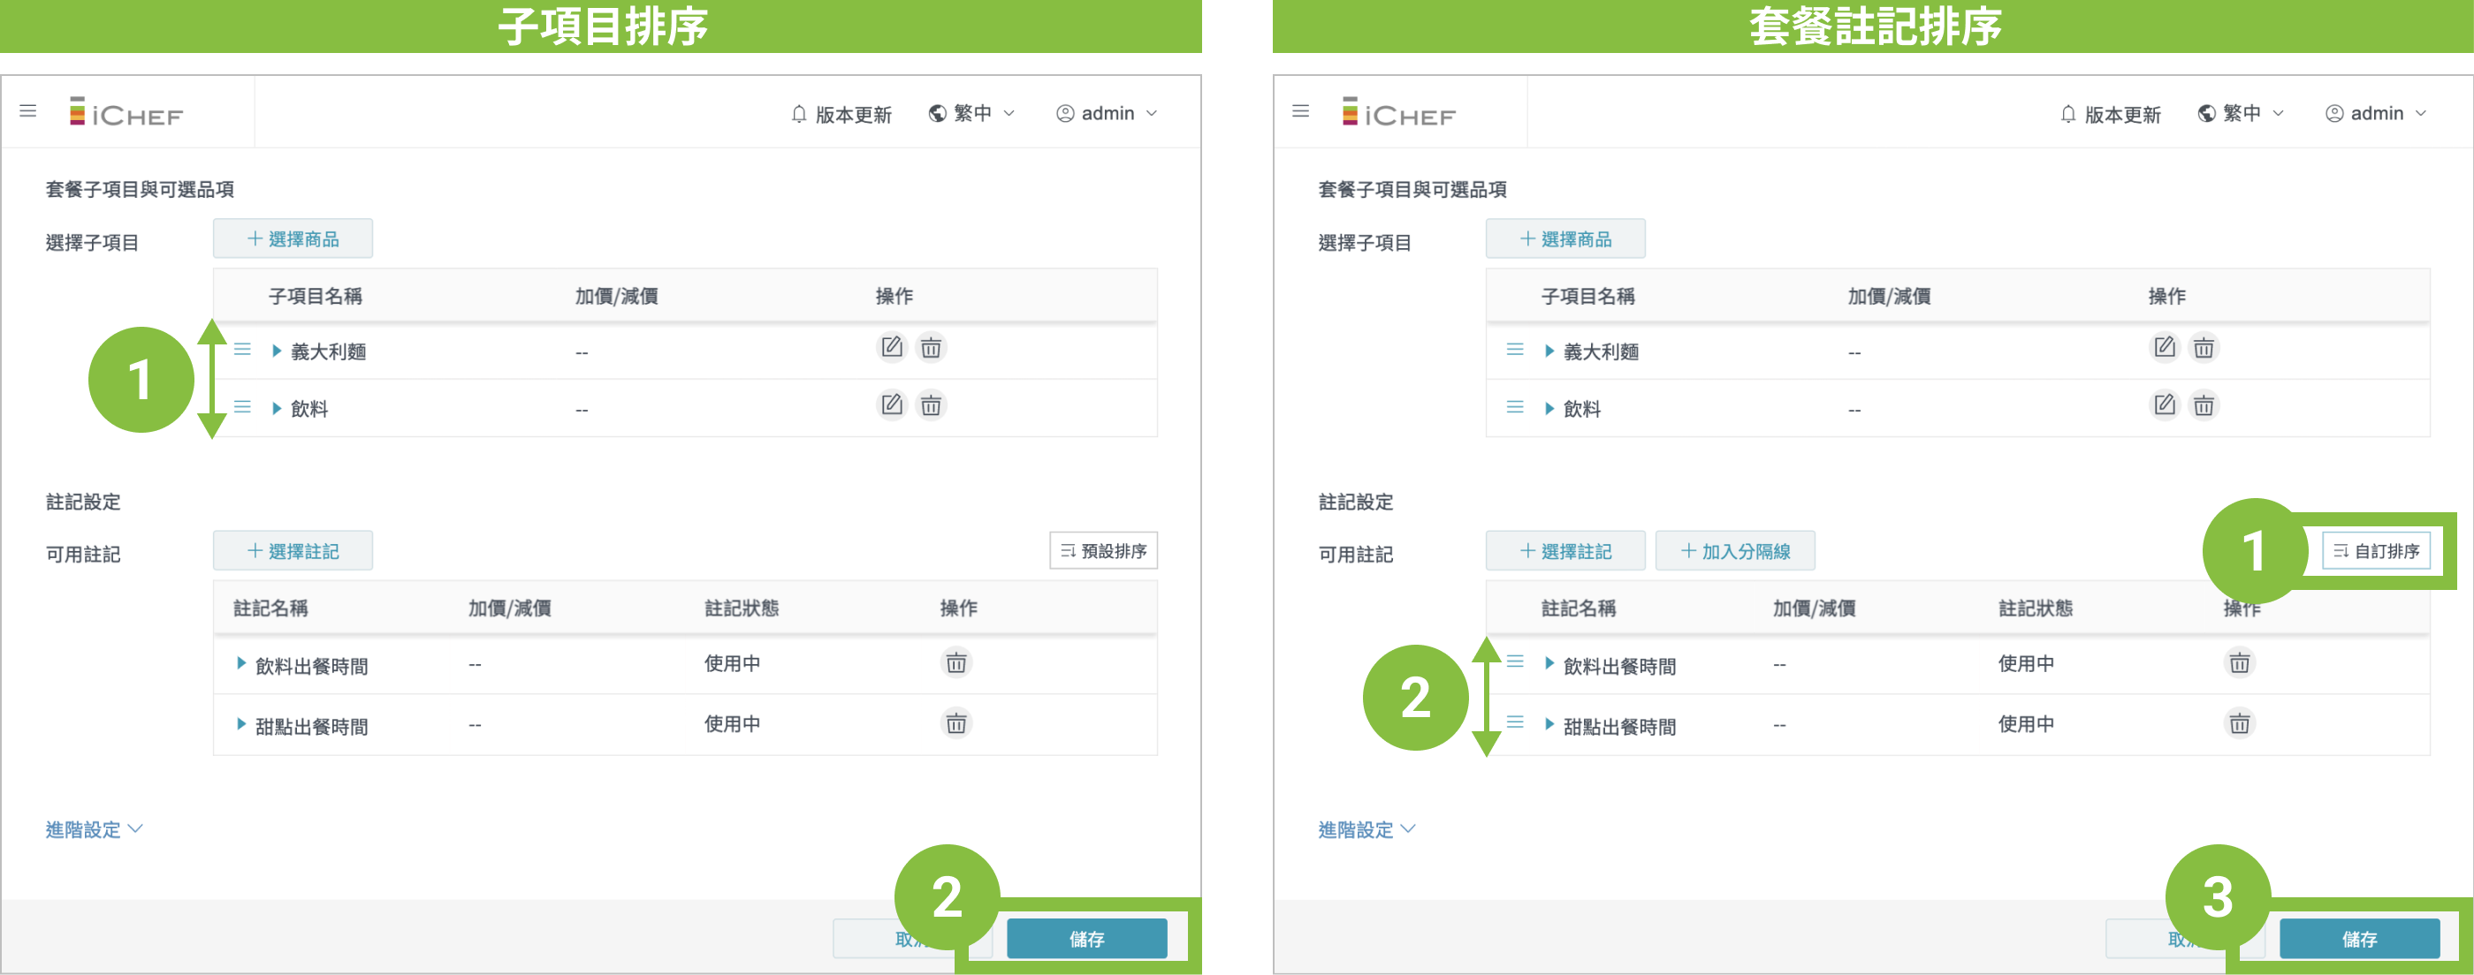Open 版本更新 notifications in left header

click(841, 114)
